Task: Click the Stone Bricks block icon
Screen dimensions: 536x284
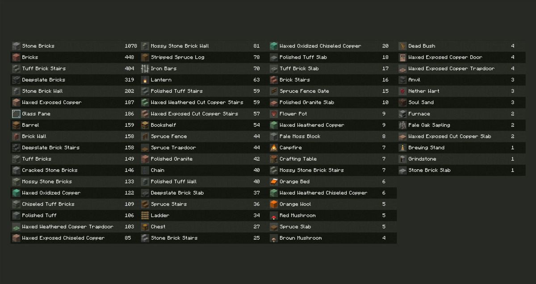Action: pyautogui.click(x=16, y=46)
